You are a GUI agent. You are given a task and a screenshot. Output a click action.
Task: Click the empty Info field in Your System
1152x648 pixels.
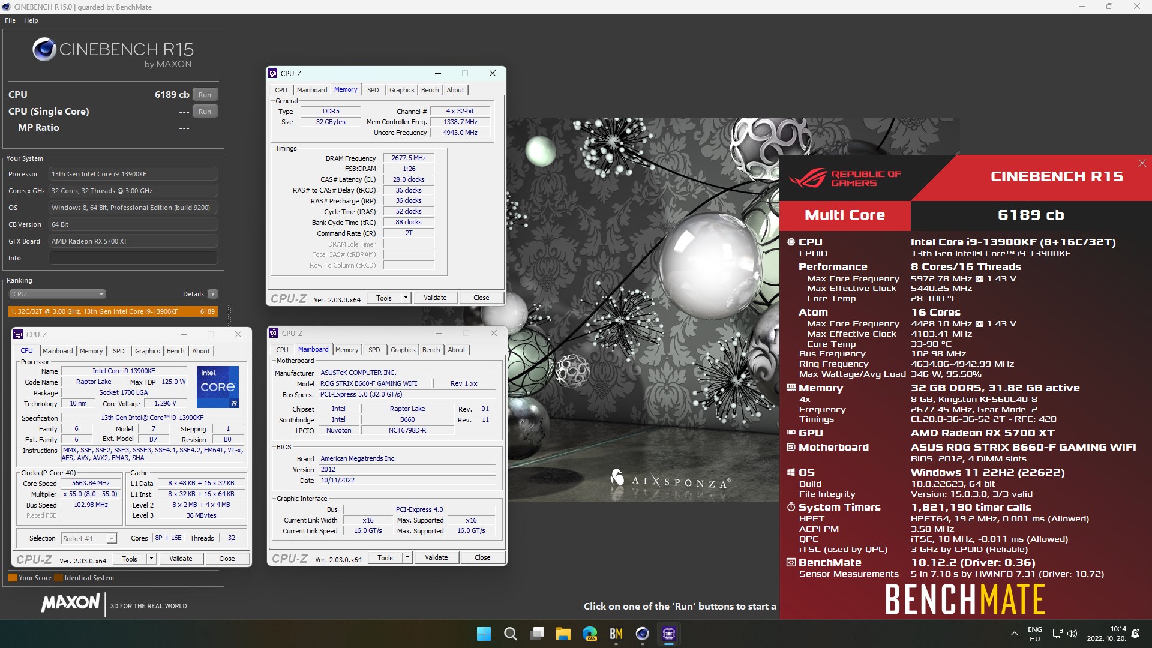click(x=133, y=258)
